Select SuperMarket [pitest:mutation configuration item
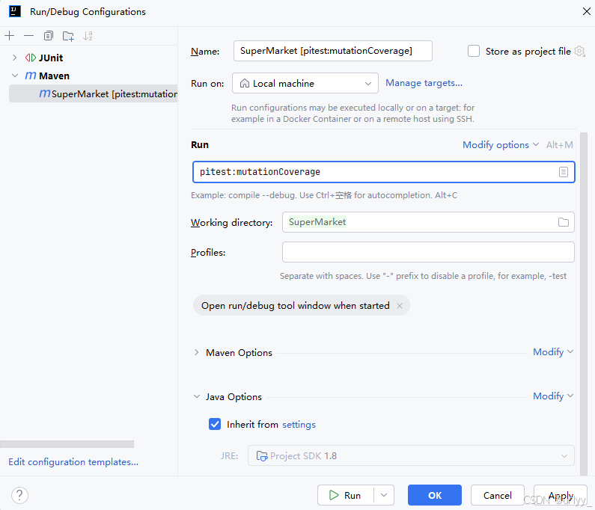 pyautogui.click(x=94, y=93)
